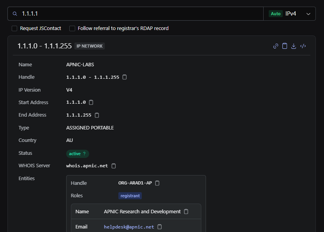Copy the Start Address 1.1.1.0
This screenshot has height=232, width=324.
tap(91, 102)
